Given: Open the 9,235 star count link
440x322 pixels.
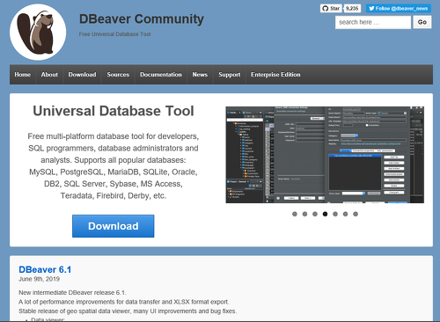Looking at the screenshot, I should [x=352, y=8].
